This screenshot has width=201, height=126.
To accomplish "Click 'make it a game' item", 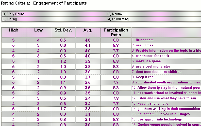I will (148, 61).
